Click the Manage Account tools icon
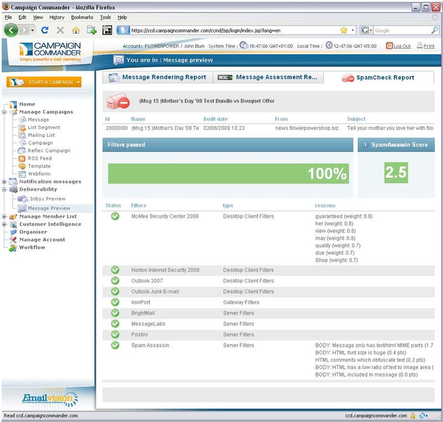443x422 pixels. (13, 240)
